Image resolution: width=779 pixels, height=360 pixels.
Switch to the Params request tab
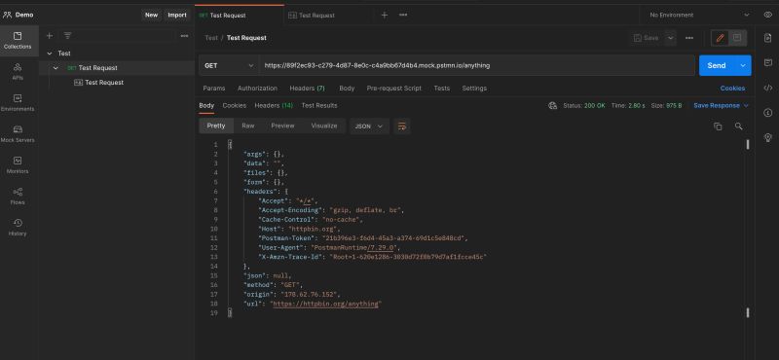214,88
